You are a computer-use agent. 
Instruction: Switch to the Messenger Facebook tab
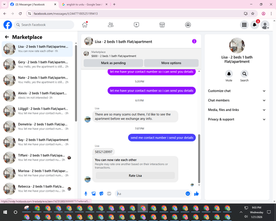coord(33,4)
